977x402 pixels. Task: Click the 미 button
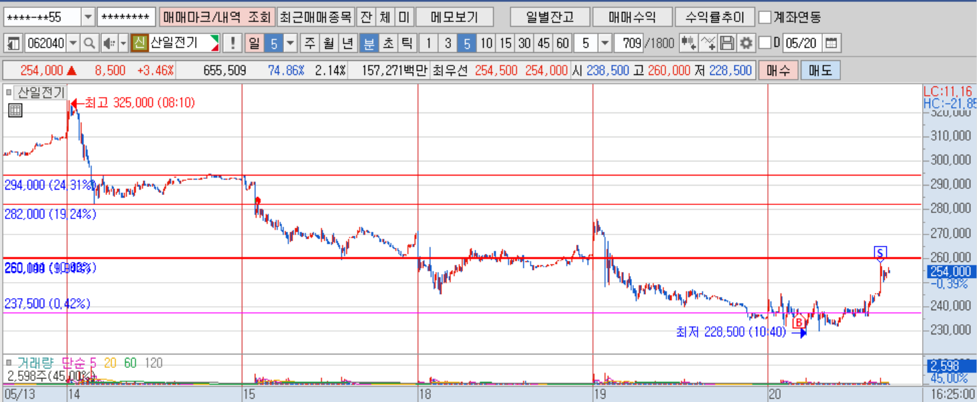[x=403, y=17]
